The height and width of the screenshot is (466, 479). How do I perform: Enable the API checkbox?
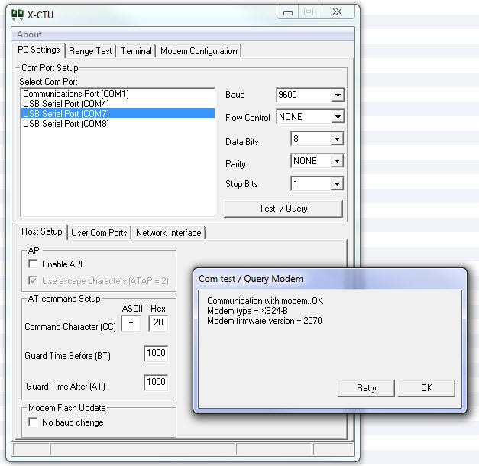(x=33, y=264)
